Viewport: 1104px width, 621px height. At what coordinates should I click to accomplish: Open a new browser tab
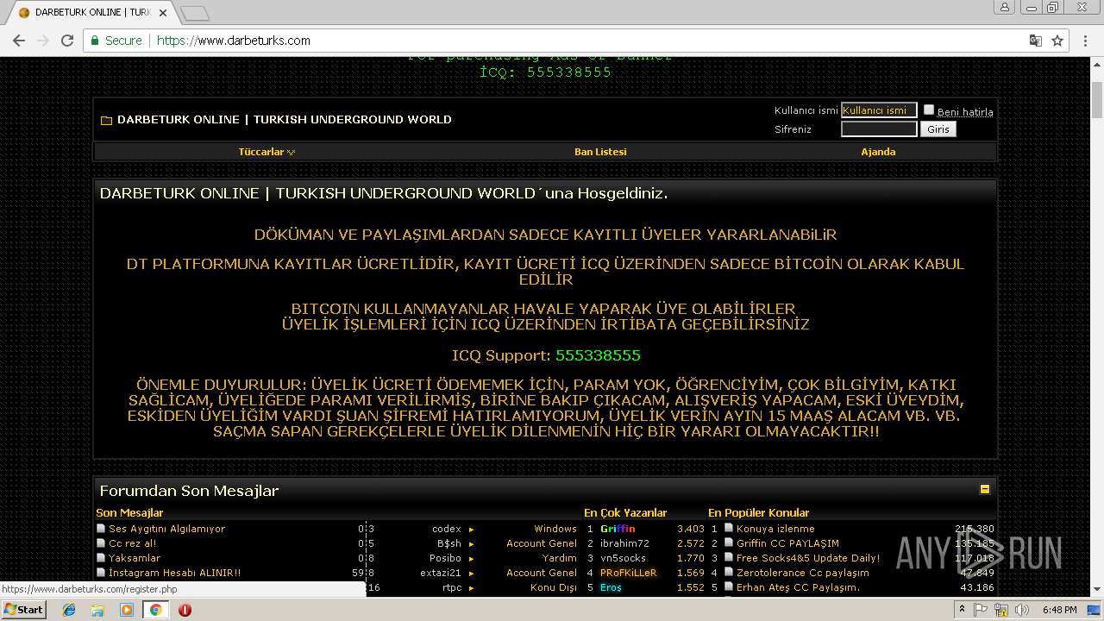click(195, 13)
